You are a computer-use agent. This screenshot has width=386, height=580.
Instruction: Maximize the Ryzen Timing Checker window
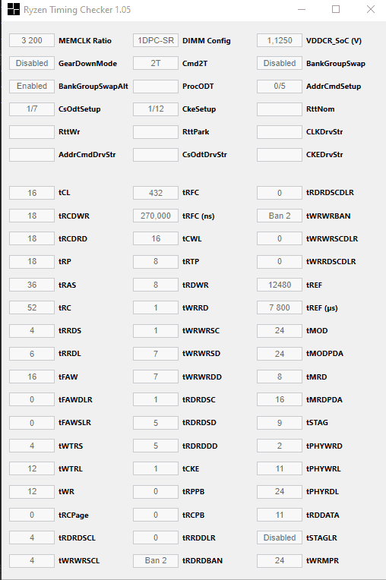(336, 9)
